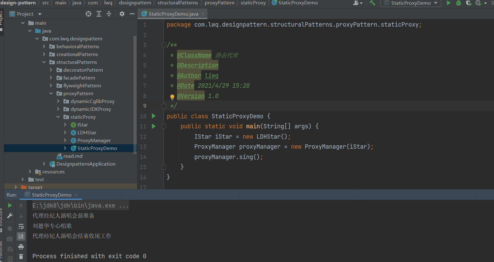Open Project panel gear settings
Viewport: 494px width, 262px height.
[122, 14]
